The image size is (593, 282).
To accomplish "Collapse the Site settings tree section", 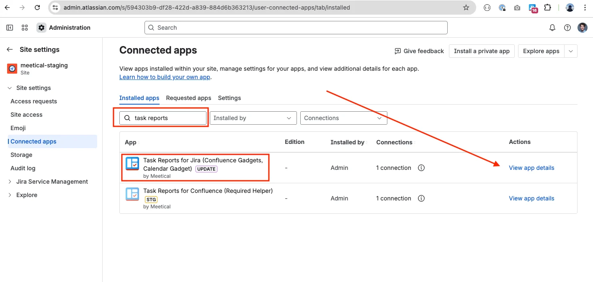I will click(10, 88).
